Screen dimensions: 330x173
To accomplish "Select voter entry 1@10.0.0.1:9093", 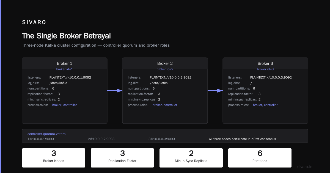I will pyautogui.click(x=41, y=139).
